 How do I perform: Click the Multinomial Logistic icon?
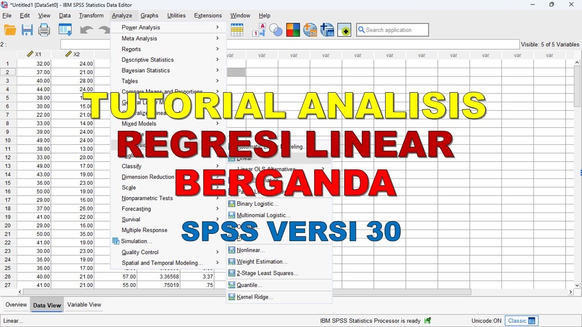click(x=232, y=215)
